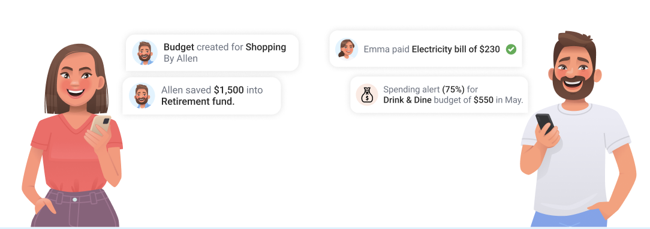Click the green checkmark beside $230

[x=511, y=49]
